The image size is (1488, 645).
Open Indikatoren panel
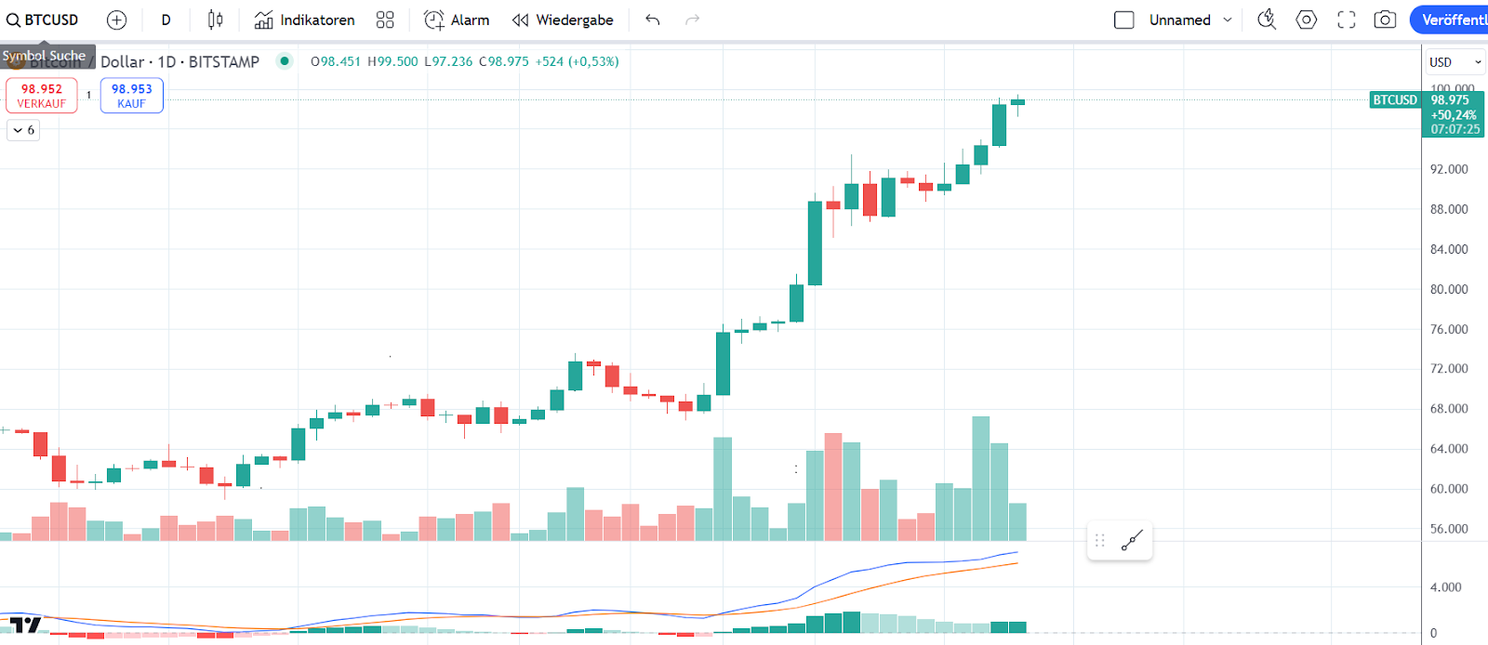pyautogui.click(x=305, y=20)
